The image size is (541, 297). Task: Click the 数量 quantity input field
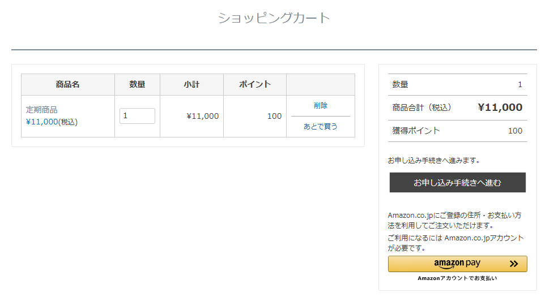coord(137,116)
